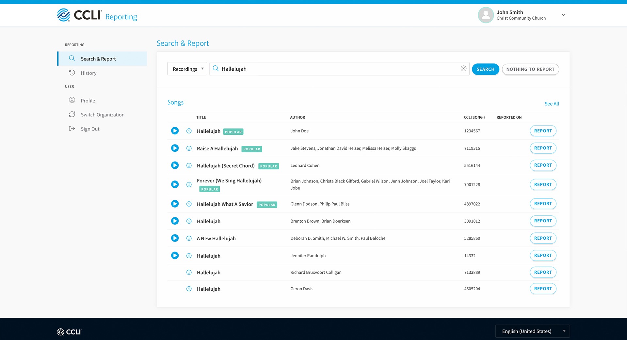The height and width of the screenshot is (340, 627).
Task: Play the Raise A Hallelujah recording
Action: 175,148
